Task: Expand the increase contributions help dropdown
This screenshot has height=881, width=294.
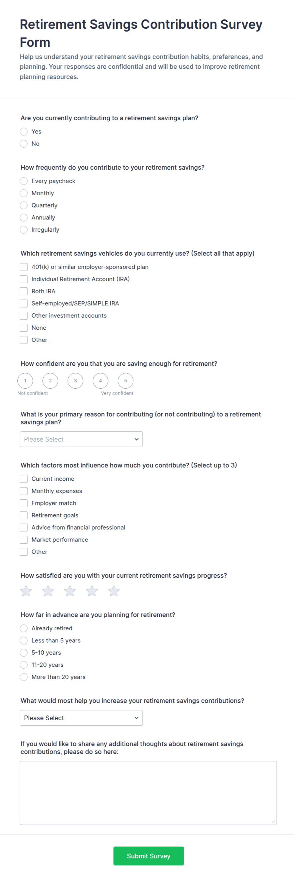Action: point(81,717)
